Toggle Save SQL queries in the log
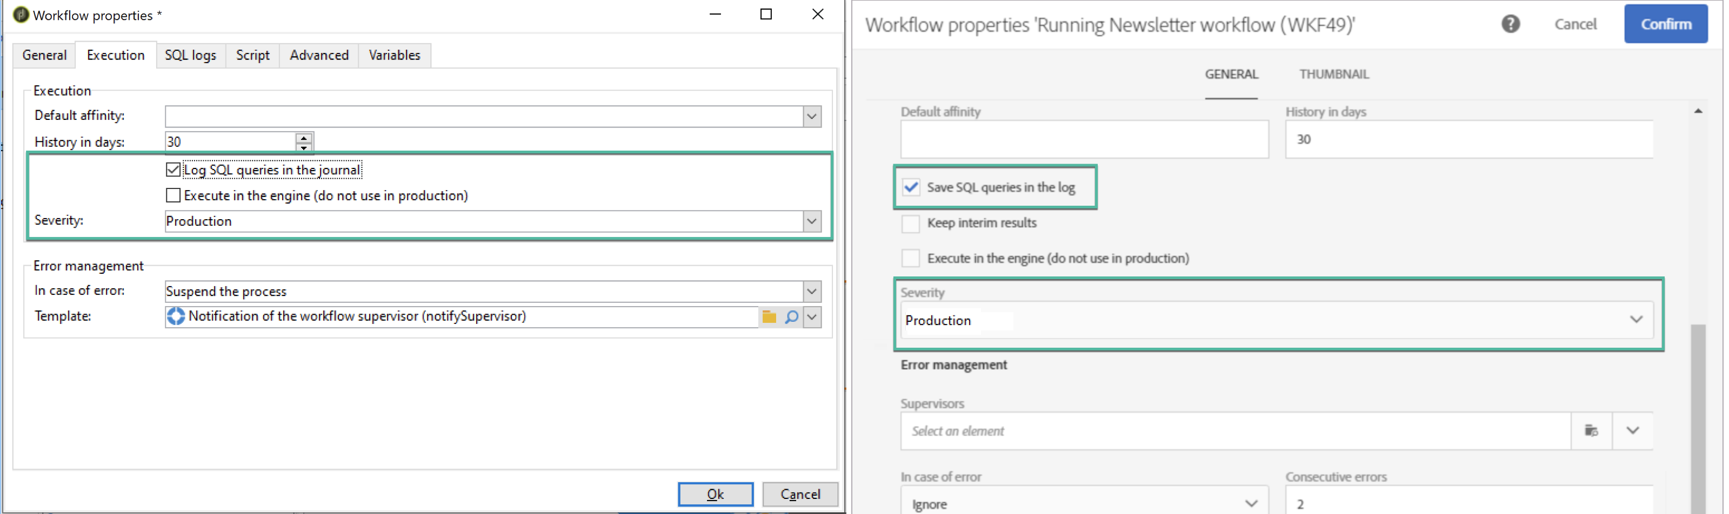Screen dimensions: 1729x514 point(911,188)
